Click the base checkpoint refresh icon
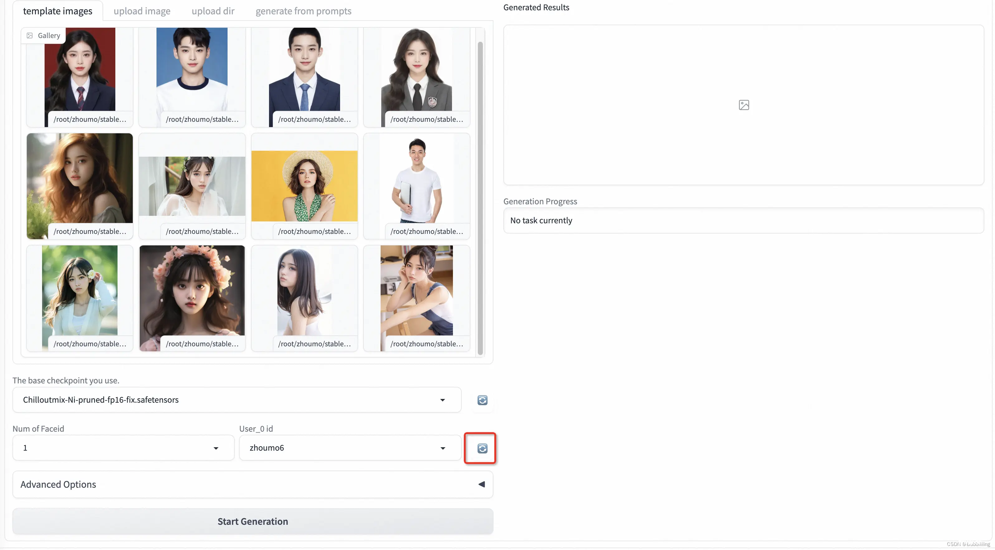Viewport: 995px width, 550px height. pyautogui.click(x=482, y=400)
